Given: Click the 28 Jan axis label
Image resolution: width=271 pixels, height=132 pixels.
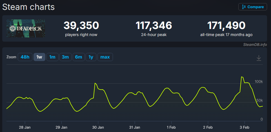Looking at the screenshot, I should pos(25,128).
